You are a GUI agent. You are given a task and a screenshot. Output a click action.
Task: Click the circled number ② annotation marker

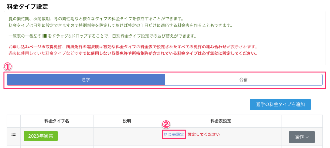[x=166, y=125]
